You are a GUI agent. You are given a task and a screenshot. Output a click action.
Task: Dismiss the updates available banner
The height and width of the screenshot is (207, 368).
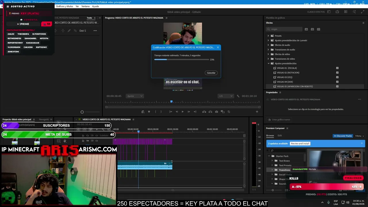click(362, 143)
